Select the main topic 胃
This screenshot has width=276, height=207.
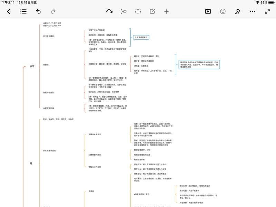[31, 164]
